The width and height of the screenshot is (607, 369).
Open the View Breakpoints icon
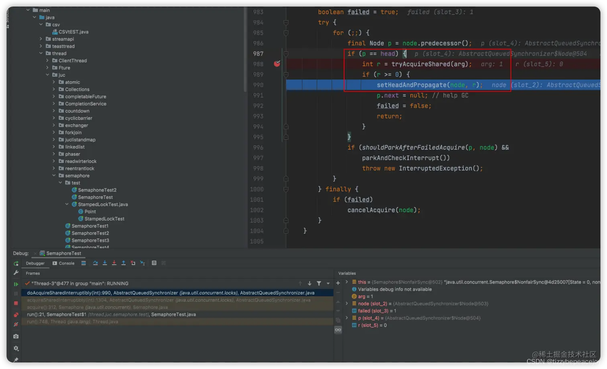pos(16,315)
